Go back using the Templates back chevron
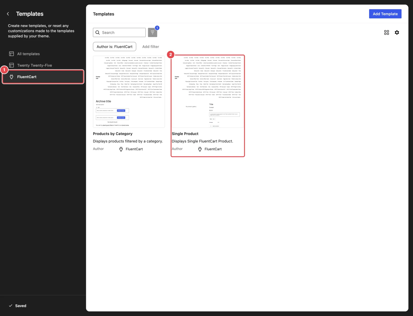Image resolution: width=413 pixels, height=316 pixels. (x=8, y=14)
